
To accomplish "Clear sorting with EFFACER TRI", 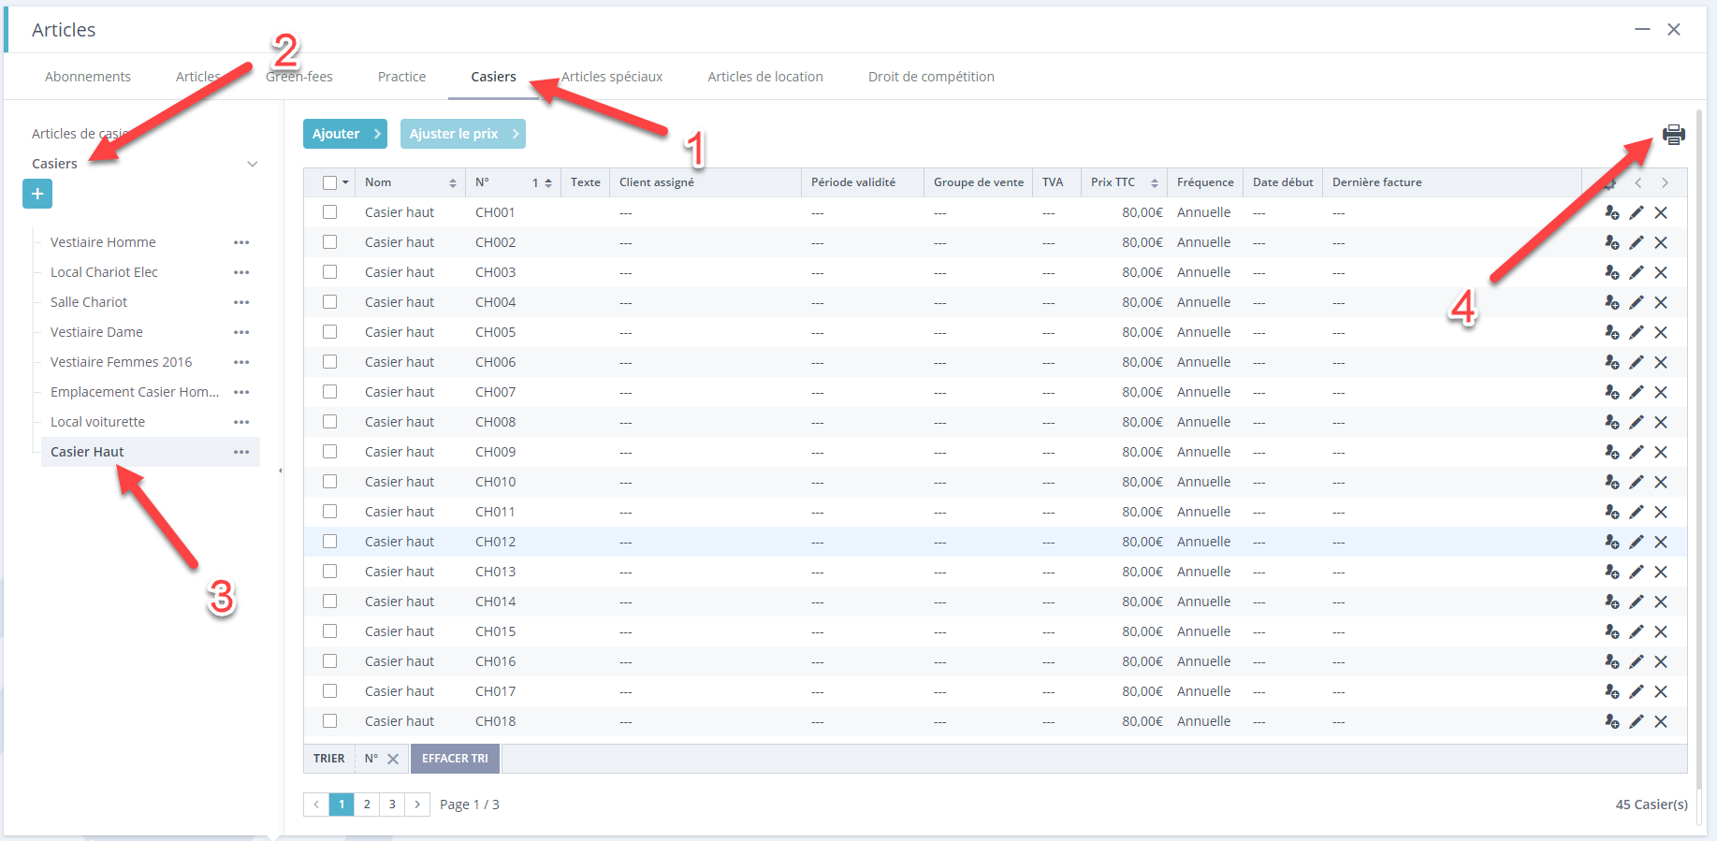I will click(455, 759).
